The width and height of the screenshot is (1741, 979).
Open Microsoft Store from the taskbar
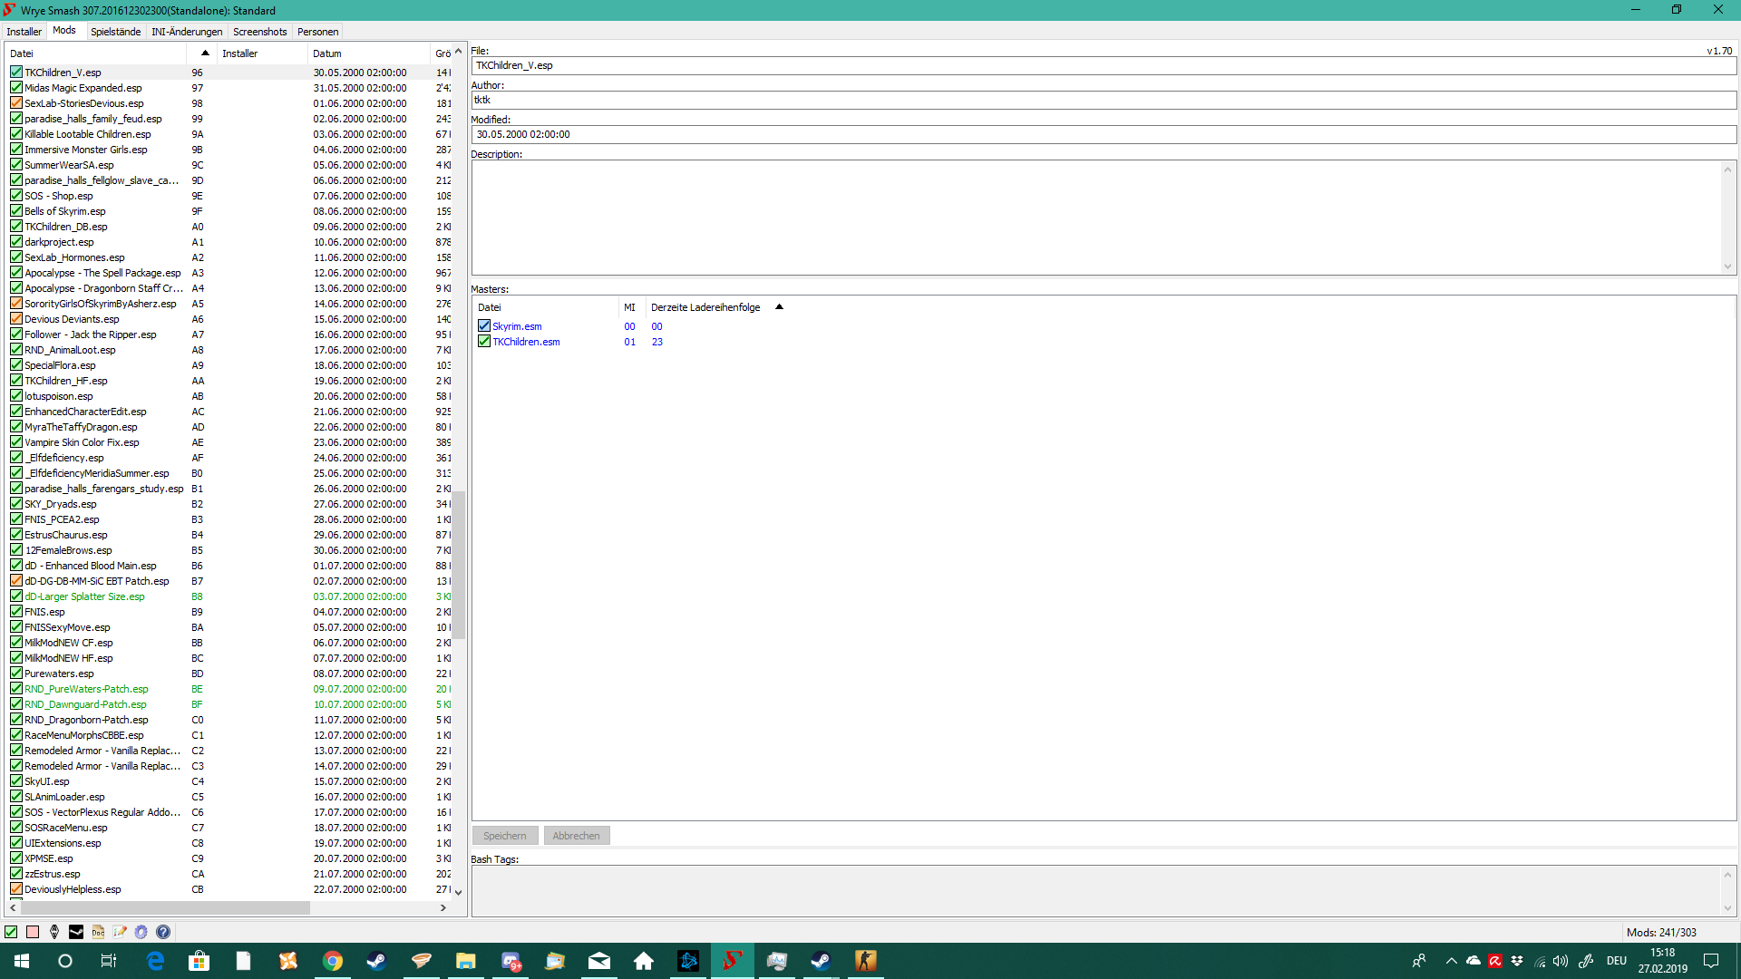[199, 961]
